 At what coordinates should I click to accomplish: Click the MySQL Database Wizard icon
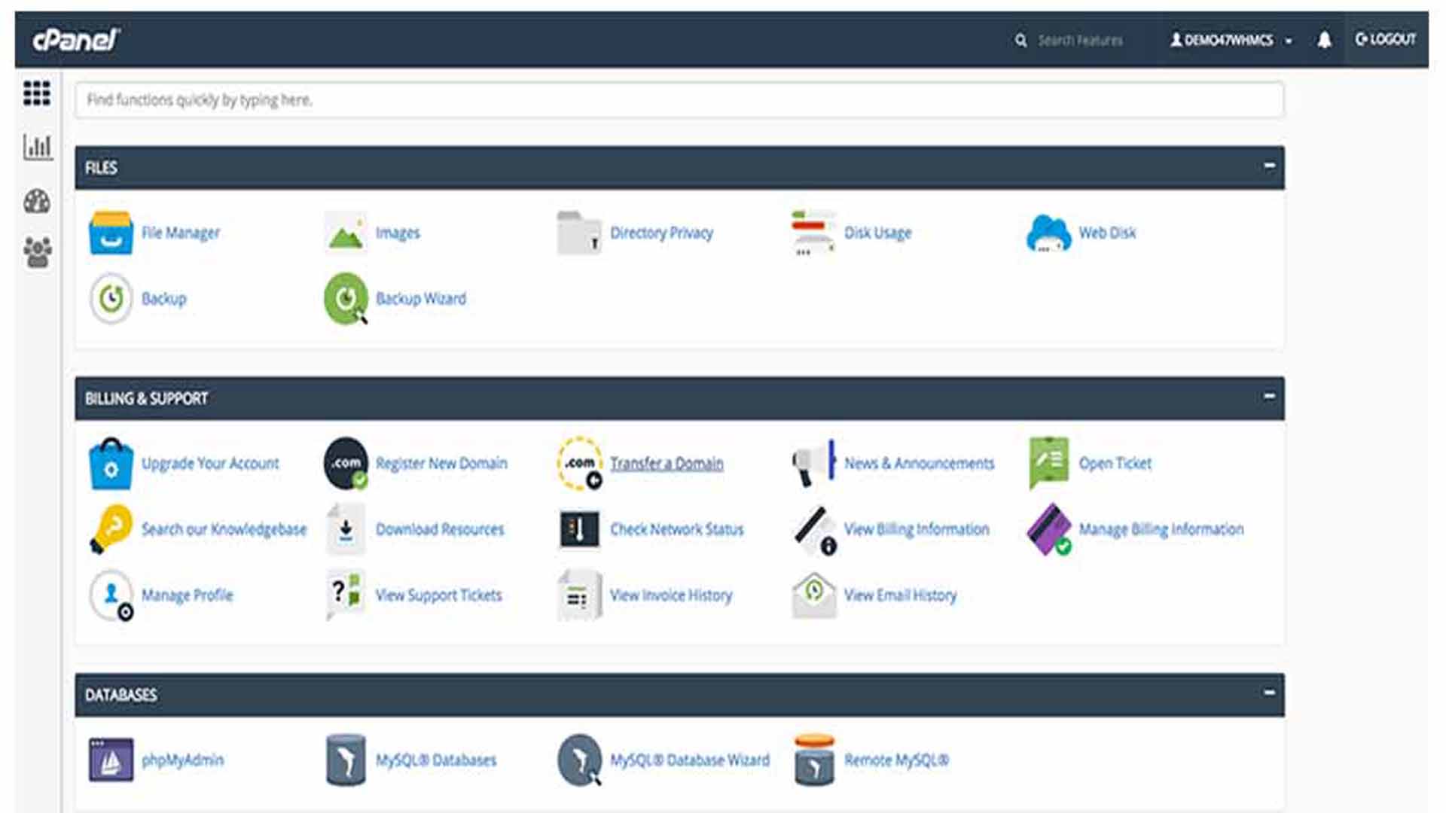[x=579, y=760]
